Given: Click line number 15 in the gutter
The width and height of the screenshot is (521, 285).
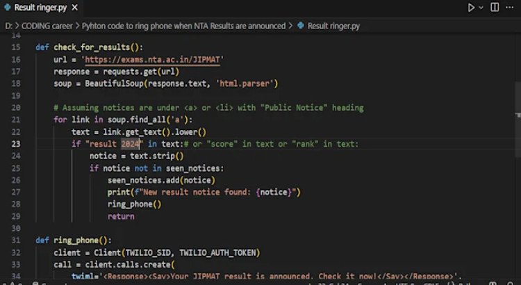Looking at the screenshot, I should tap(16, 47).
